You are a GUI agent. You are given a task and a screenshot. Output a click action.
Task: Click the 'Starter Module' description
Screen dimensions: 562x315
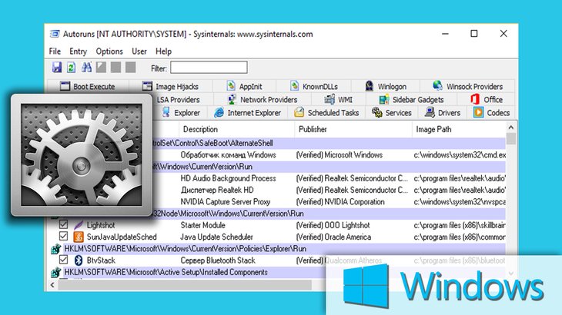tap(203, 225)
